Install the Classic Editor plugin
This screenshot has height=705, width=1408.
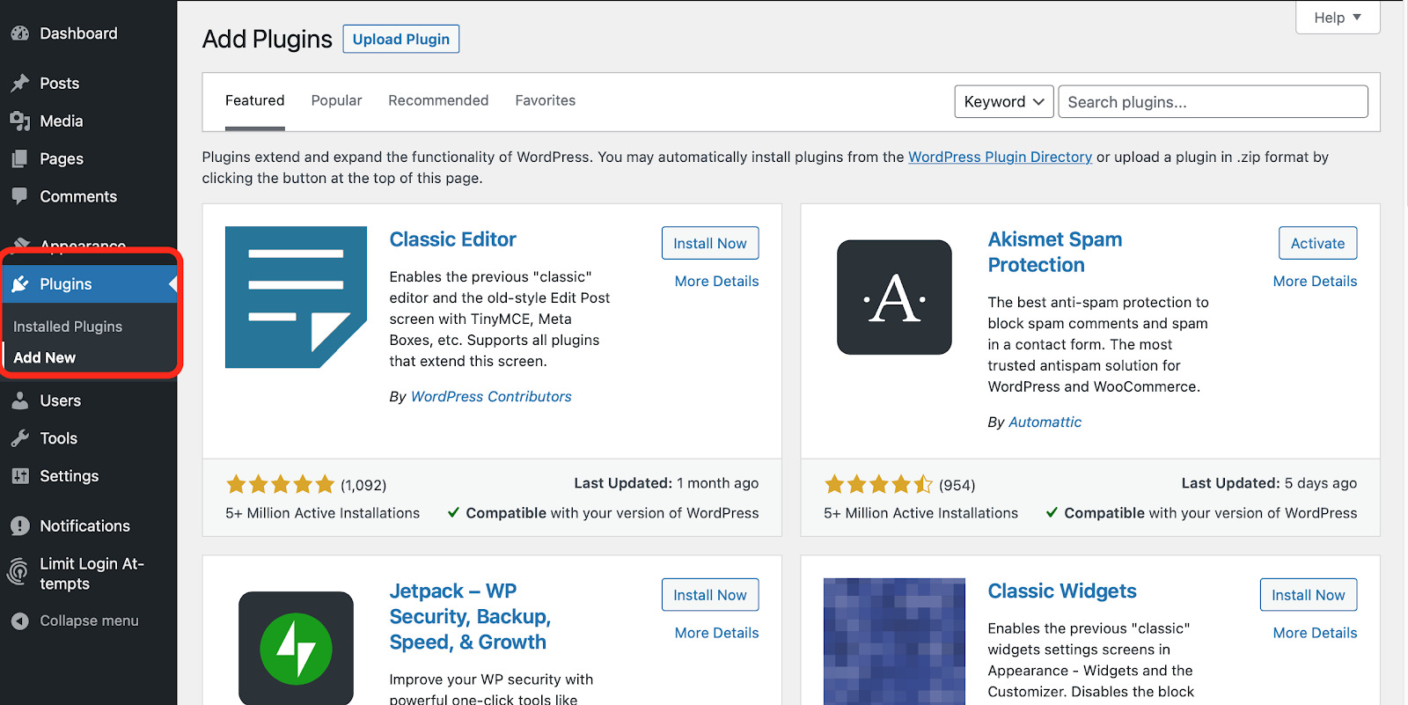point(709,244)
